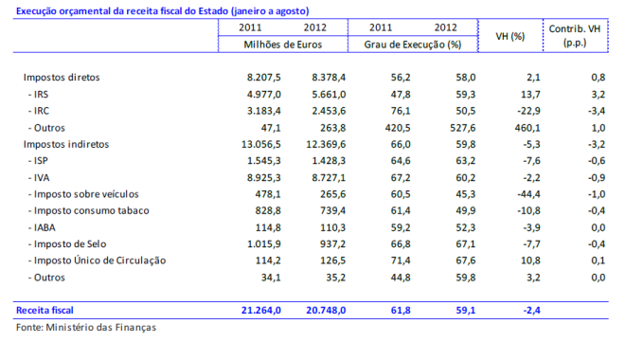625x360 pixels.
Task: Select the Imposto de Selo value 1.015,9
Action: (263, 244)
